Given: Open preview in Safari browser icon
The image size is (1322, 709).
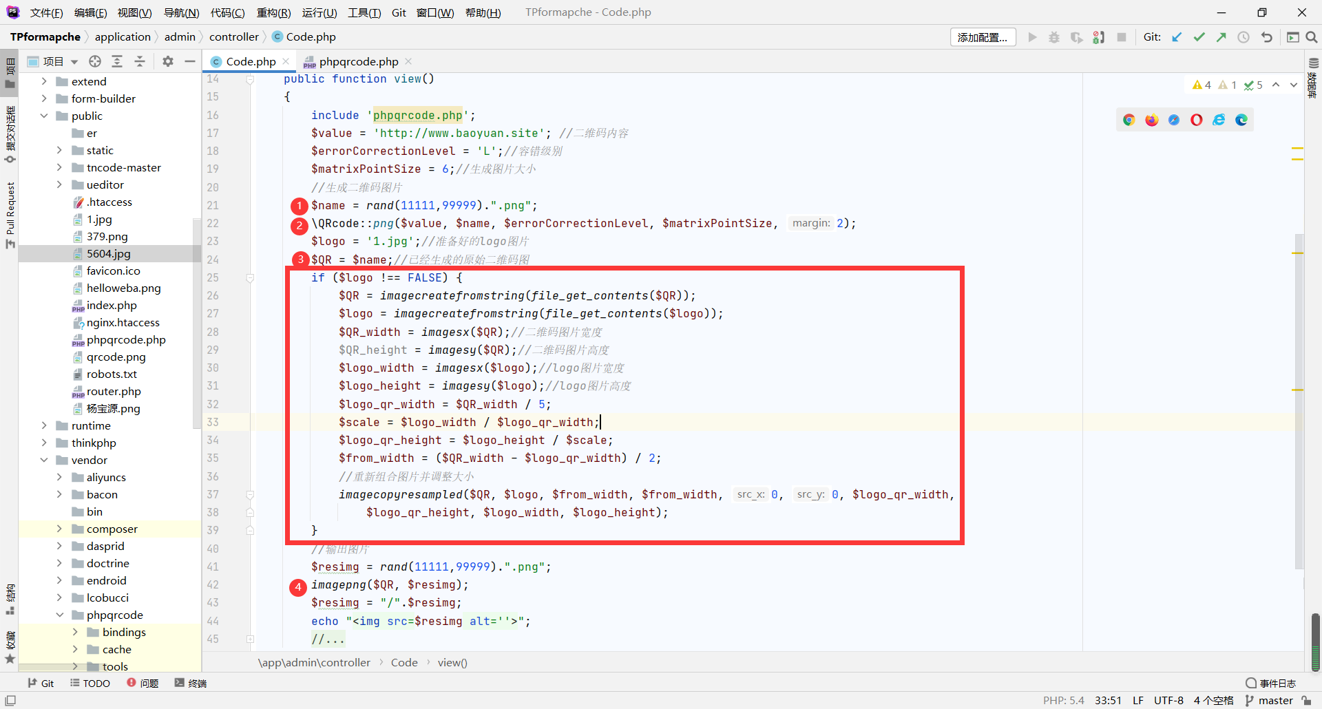Looking at the screenshot, I should pos(1174,120).
